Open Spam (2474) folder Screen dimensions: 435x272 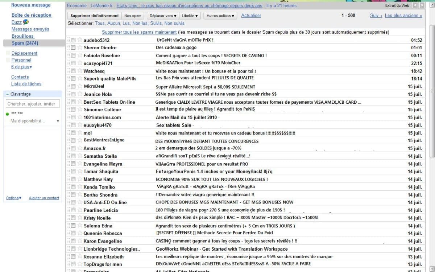25,43
